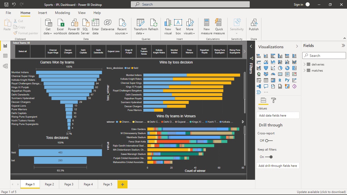Click the Save icon in title bar
This screenshot has height=195, width=347.
6,4
